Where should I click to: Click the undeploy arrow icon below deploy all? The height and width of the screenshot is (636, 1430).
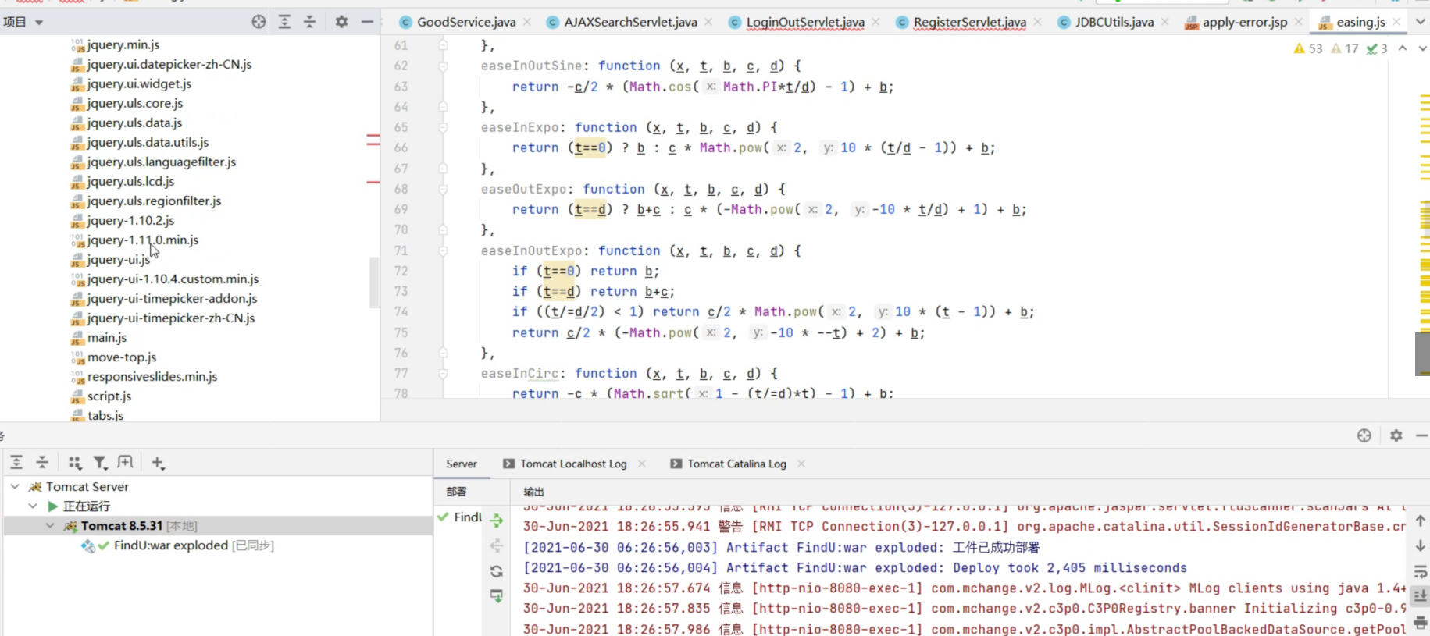tap(497, 545)
